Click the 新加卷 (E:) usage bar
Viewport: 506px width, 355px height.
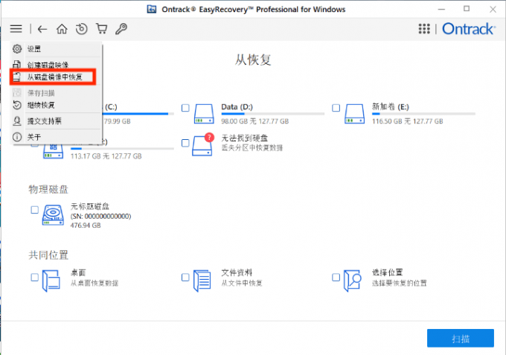click(423, 114)
